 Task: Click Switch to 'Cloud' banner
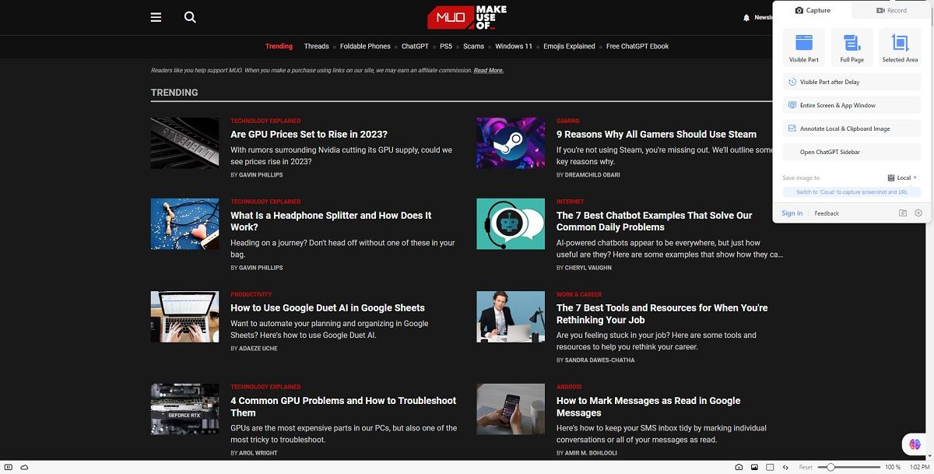(851, 192)
